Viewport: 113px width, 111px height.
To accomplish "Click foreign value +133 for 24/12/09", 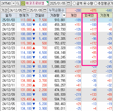I will coord(93,94).
